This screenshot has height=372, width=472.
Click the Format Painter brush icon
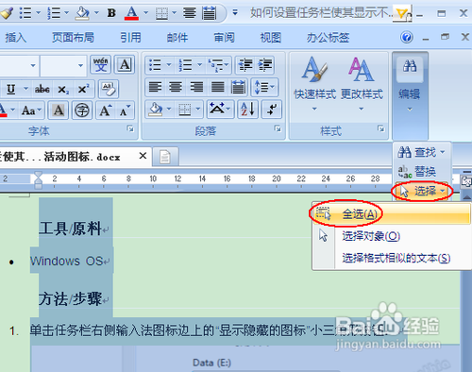tap(7, 13)
